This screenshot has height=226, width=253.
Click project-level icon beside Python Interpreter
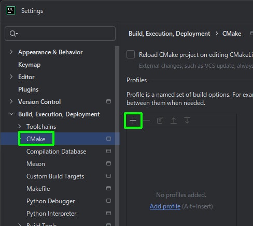pos(108,213)
